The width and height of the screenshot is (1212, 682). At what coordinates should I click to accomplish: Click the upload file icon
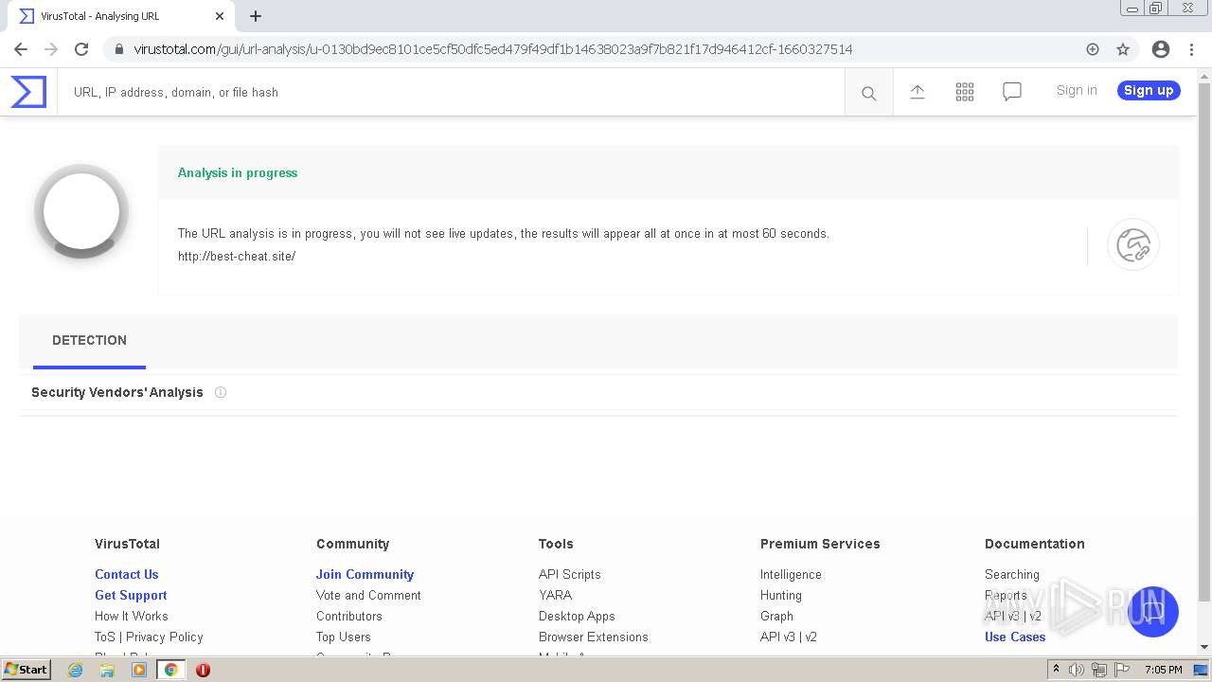coord(918,92)
